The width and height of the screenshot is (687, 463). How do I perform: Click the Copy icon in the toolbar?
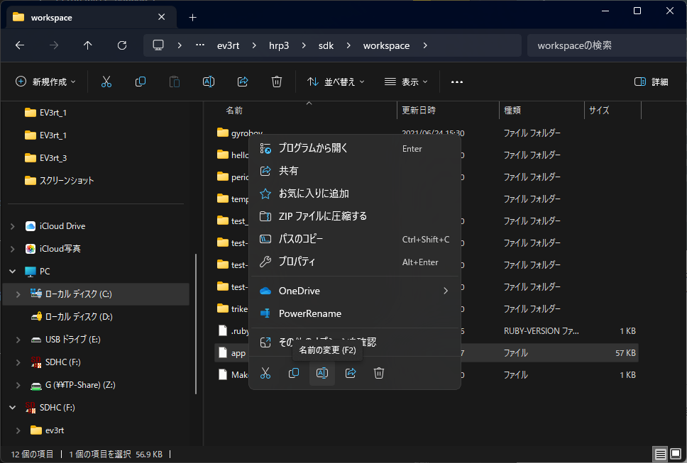pos(141,82)
